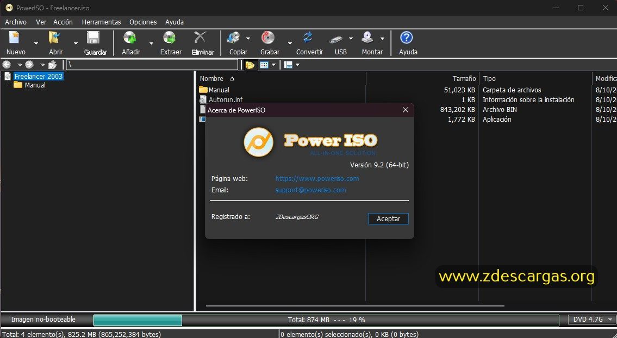Open the Nuevo dropdown arrow

click(x=36, y=43)
